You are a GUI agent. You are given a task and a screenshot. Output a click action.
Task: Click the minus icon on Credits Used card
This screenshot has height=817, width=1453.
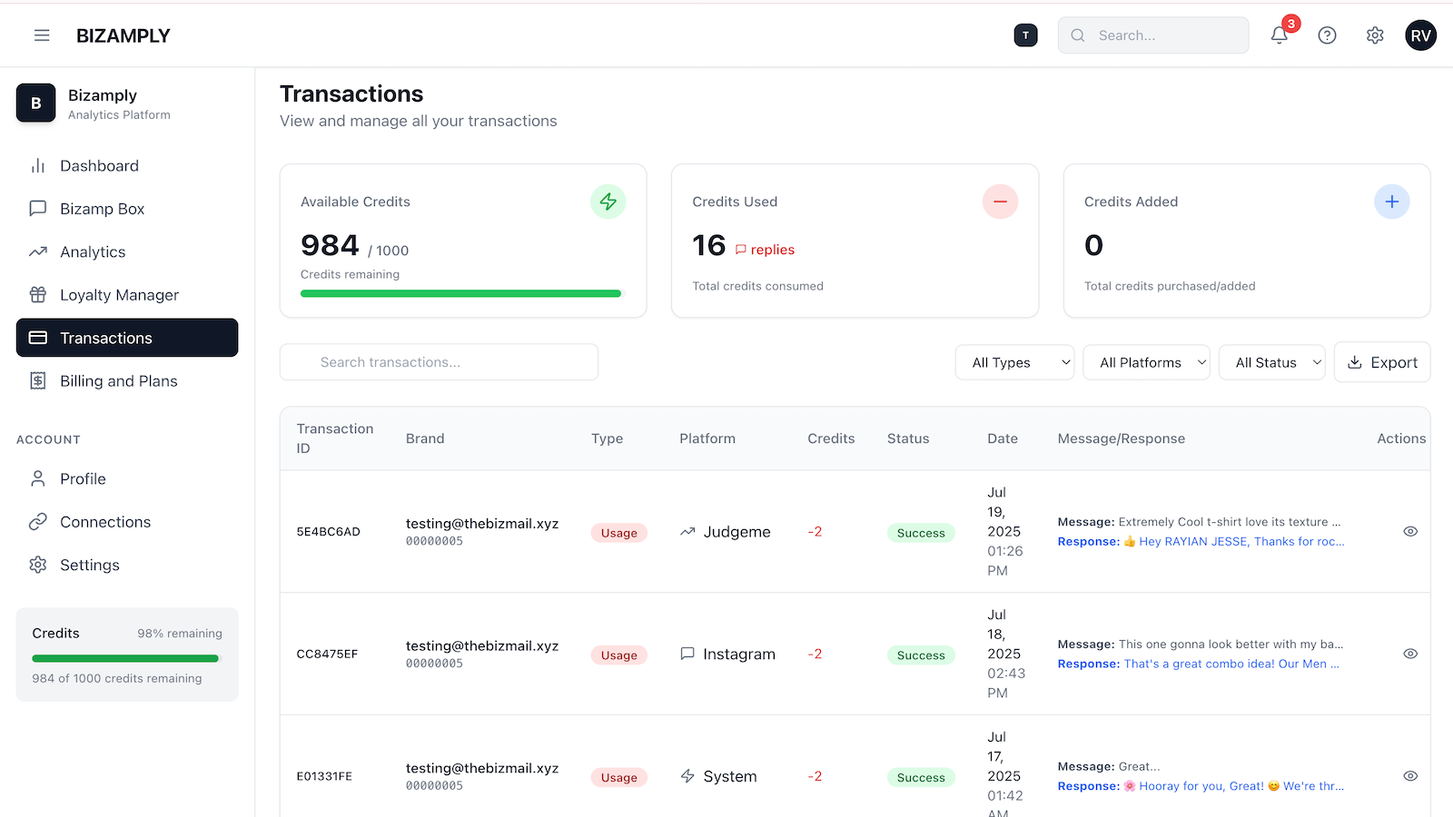1000,202
